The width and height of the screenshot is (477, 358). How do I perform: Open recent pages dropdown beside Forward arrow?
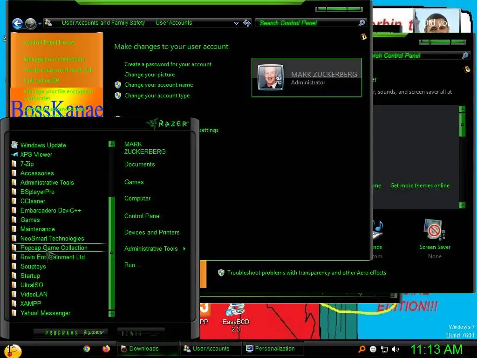[40, 23]
